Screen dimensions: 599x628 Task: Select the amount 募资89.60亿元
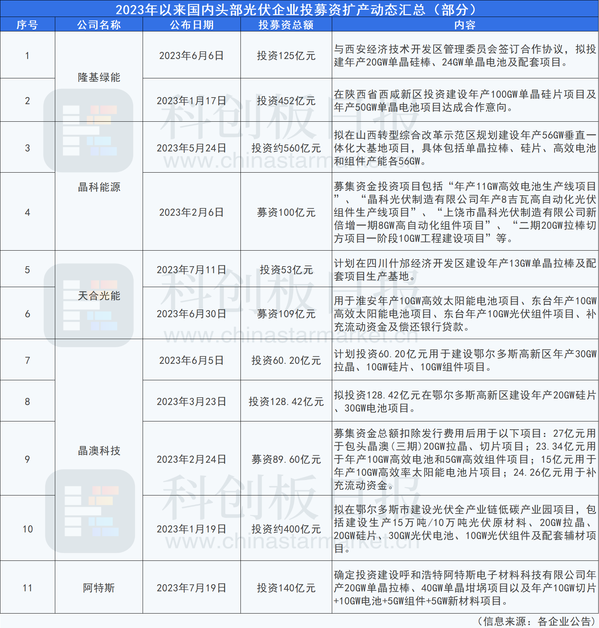tap(286, 459)
